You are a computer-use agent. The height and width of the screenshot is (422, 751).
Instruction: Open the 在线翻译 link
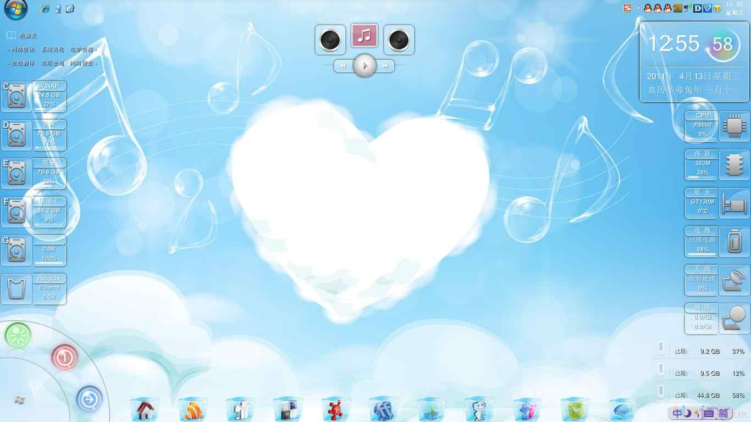[23, 63]
